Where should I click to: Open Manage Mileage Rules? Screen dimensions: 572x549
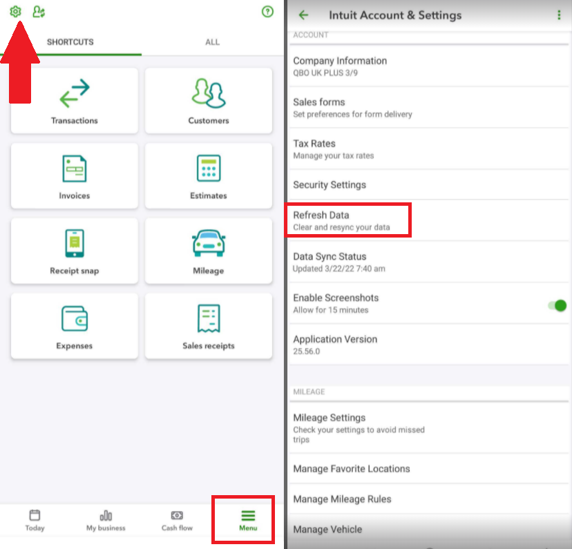tap(429, 499)
